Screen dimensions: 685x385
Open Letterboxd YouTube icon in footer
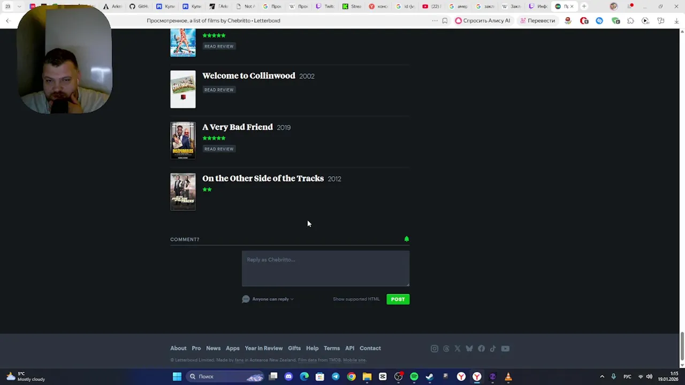pyautogui.click(x=505, y=349)
